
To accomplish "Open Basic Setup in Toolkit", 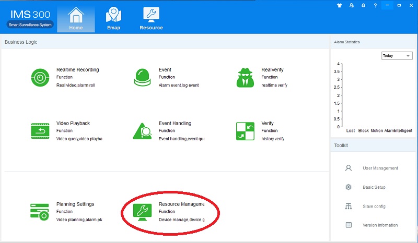I will [x=374, y=187].
